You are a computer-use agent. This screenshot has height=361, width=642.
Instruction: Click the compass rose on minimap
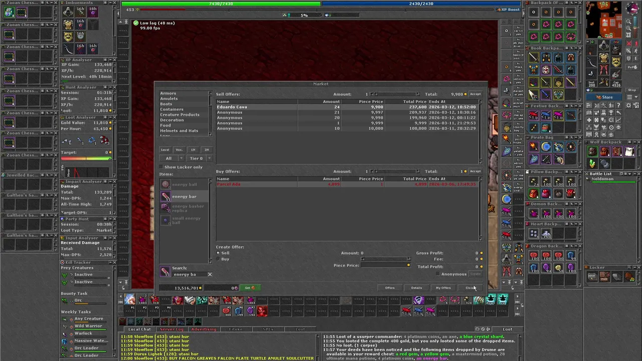(632, 9)
